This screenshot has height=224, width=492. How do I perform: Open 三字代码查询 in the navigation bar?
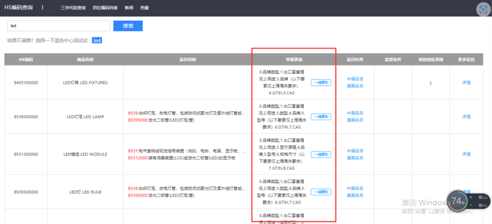pos(73,8)
